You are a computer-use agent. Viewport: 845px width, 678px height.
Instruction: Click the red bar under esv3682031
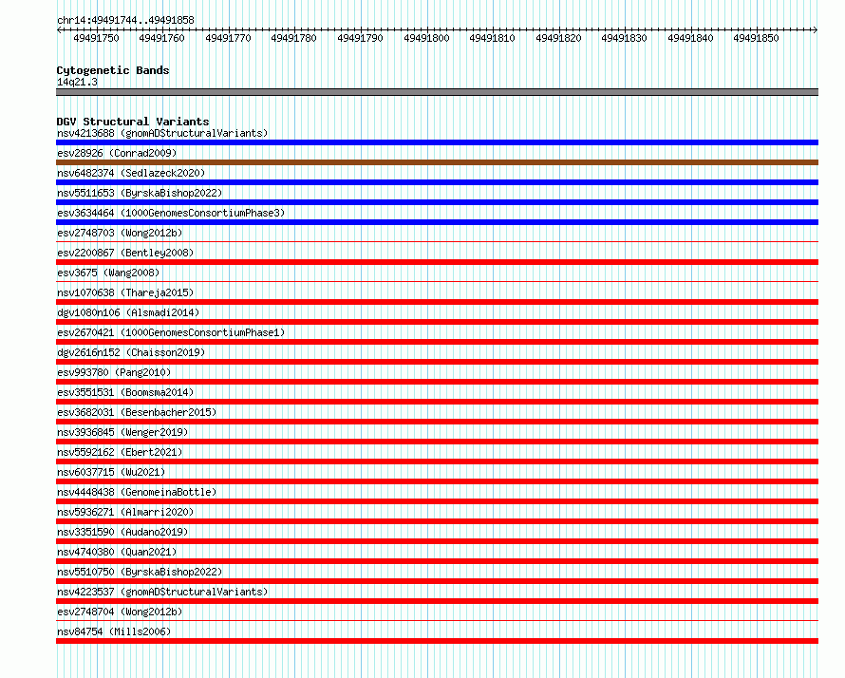(x=437, y=422)
